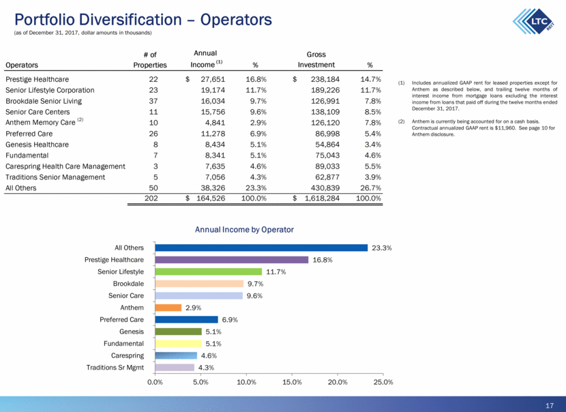Select the purple Prestige Healthcare chart bar

[x=232, y=260]
